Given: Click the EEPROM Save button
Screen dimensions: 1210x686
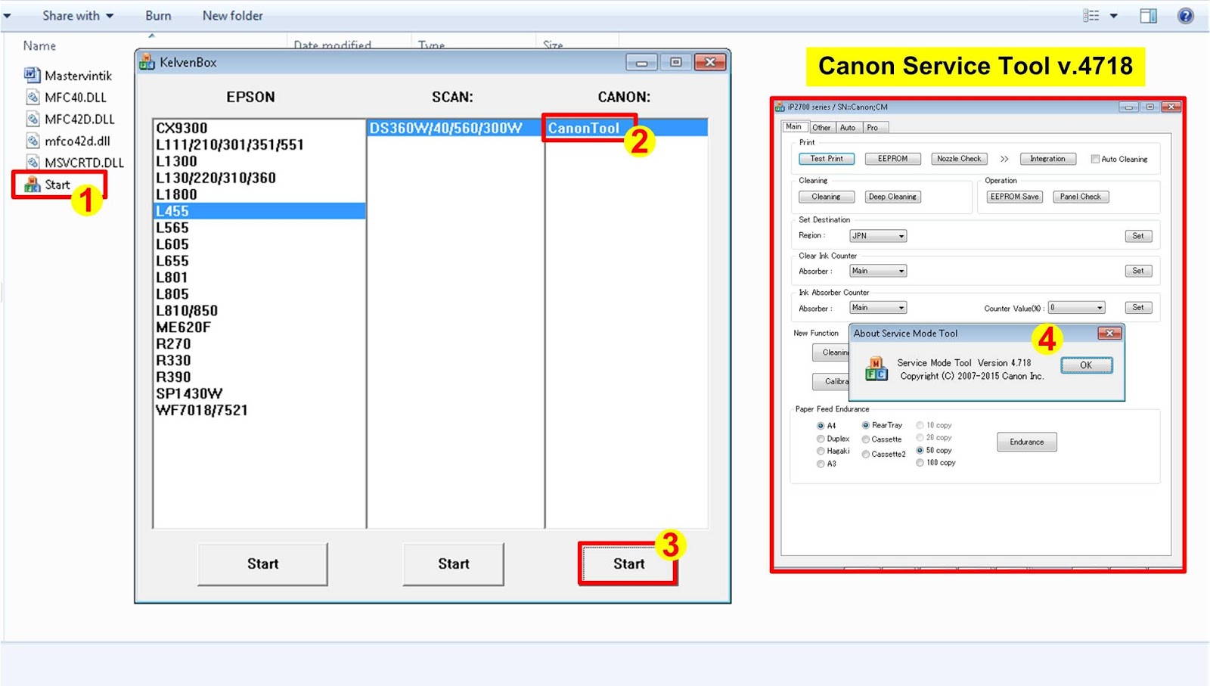Looking at the screenshot, I should tap(1014, 197).
